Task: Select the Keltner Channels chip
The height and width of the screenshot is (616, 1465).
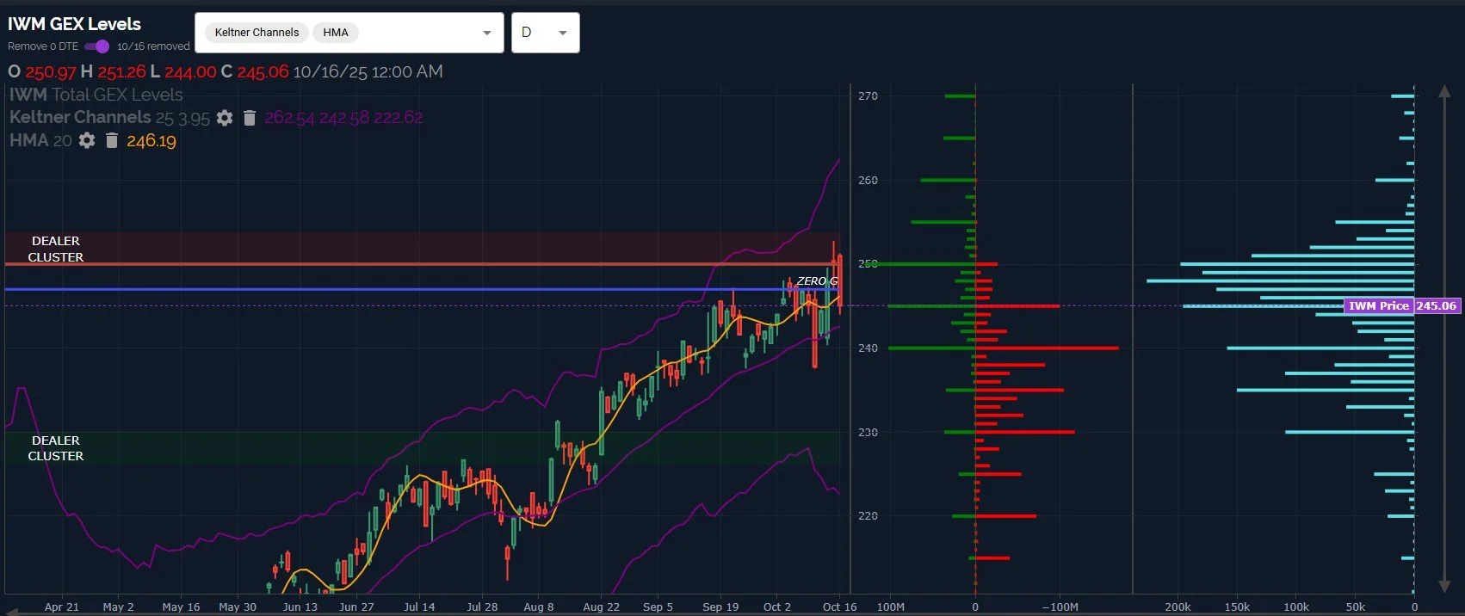Action: [257, 33]
